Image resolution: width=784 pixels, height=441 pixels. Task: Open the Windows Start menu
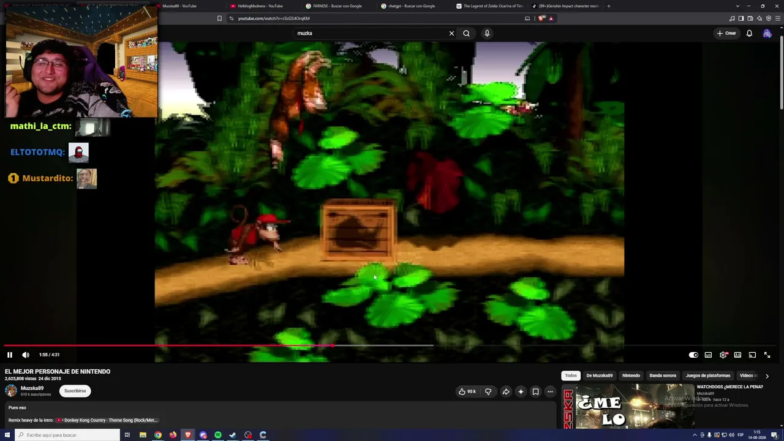pyautogui.click(x=7, y=435)
